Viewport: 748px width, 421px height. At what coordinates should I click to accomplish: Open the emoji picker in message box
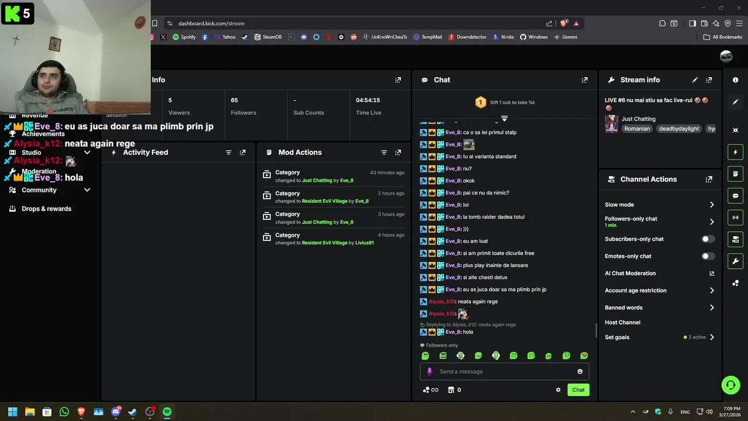pyautogui.click(x=580, y=371)
